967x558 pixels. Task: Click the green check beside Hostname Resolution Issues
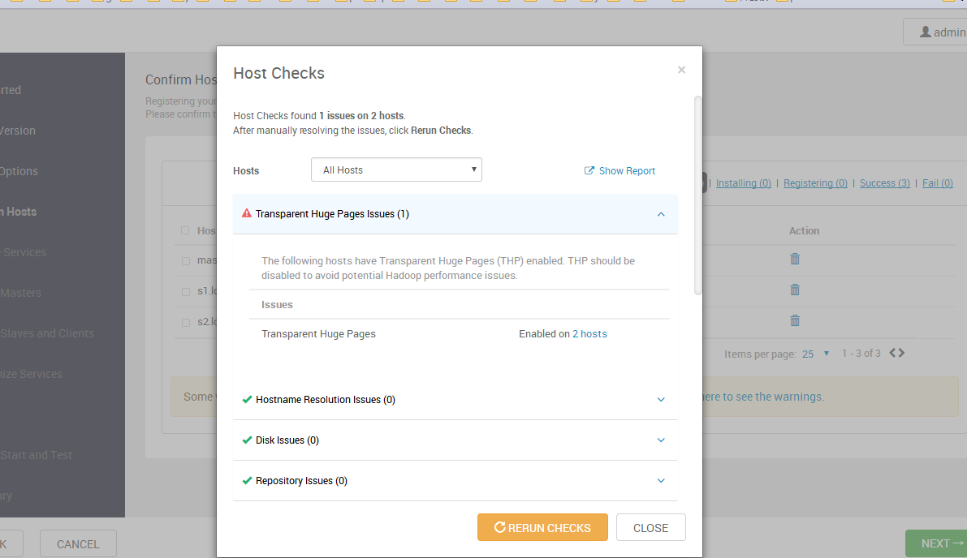click(x=248, y=400)
